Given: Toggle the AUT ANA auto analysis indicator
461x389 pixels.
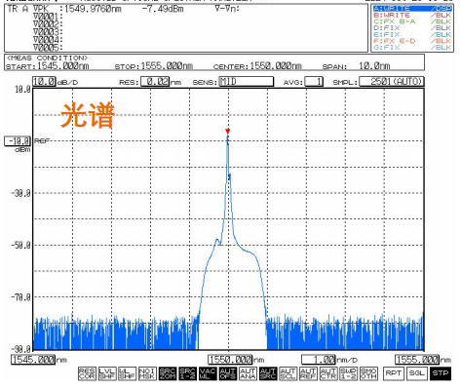Looking at the screenshot, I should 248,373.
